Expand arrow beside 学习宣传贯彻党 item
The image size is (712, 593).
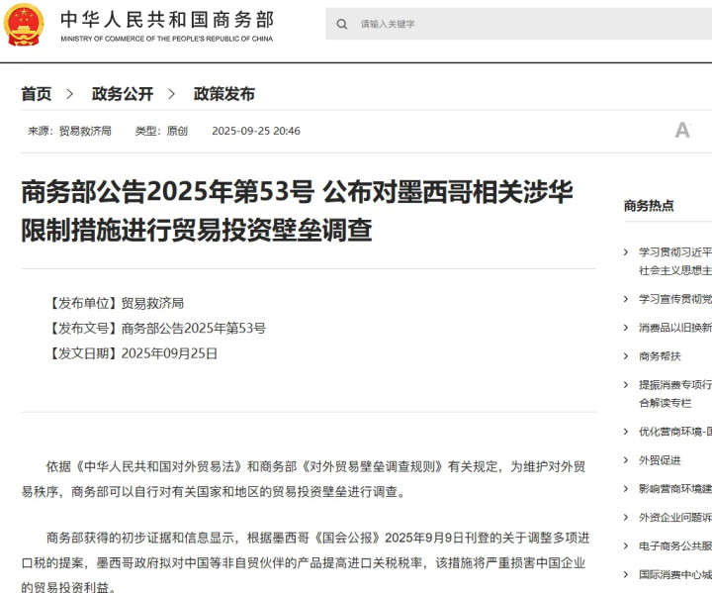click(x=627, y=299)
